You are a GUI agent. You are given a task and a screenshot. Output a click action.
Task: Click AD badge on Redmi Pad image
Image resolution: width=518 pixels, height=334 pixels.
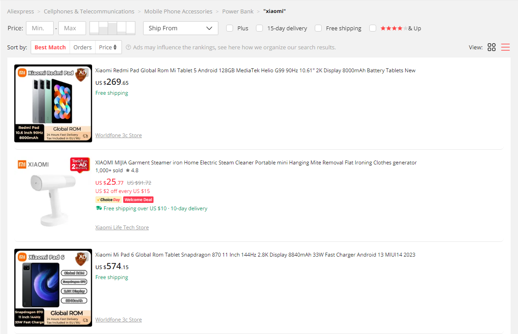tap(82, 73)
